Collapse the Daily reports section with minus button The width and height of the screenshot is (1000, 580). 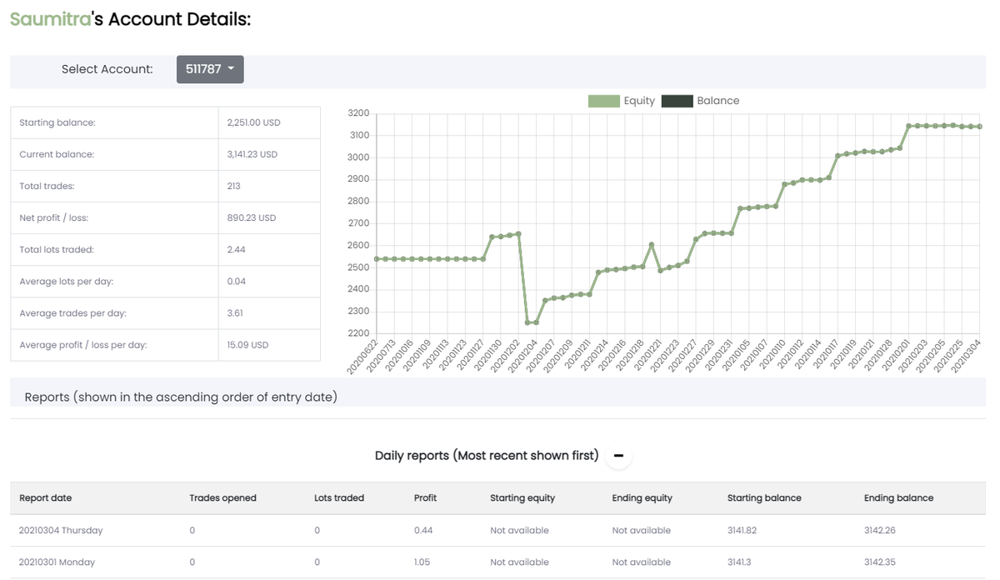[618, 456]
